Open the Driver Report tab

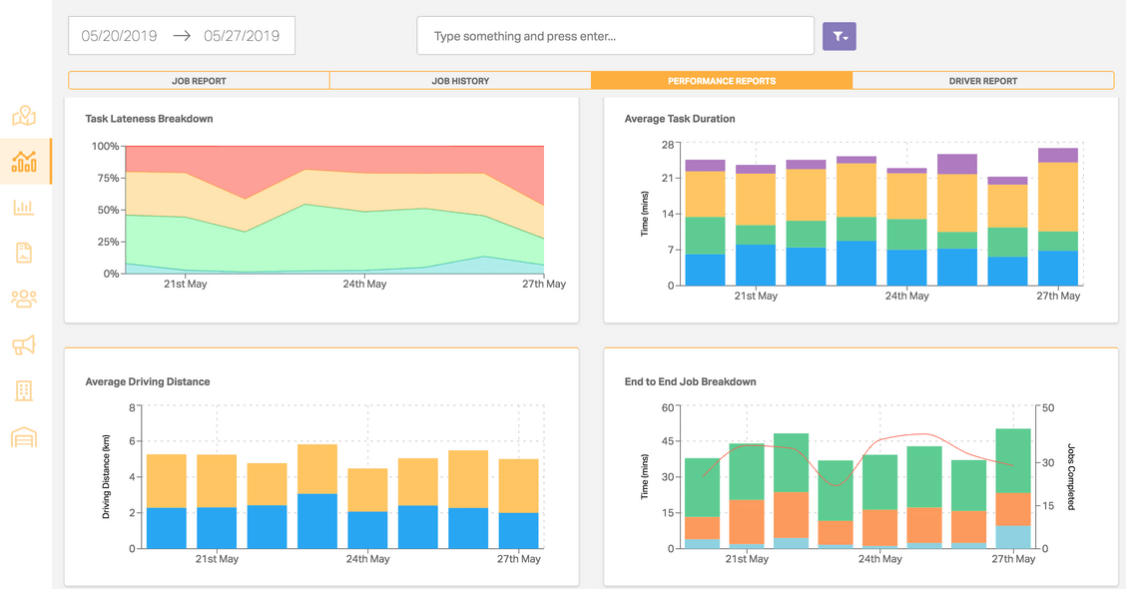983,81
